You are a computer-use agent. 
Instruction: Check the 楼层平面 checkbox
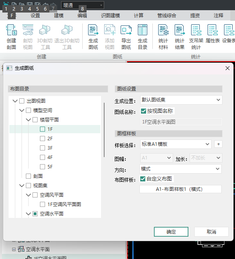coord(35,120)
